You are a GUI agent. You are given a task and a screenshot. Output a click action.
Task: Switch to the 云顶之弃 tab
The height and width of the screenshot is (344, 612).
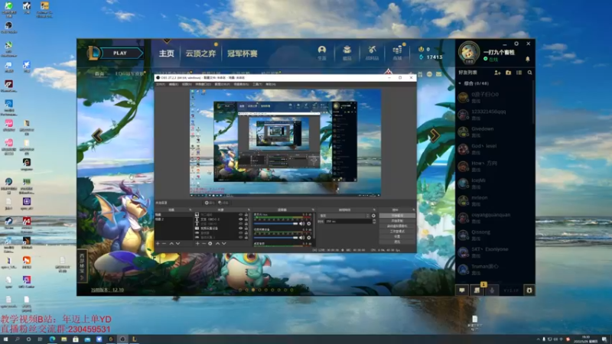(200, 54)
